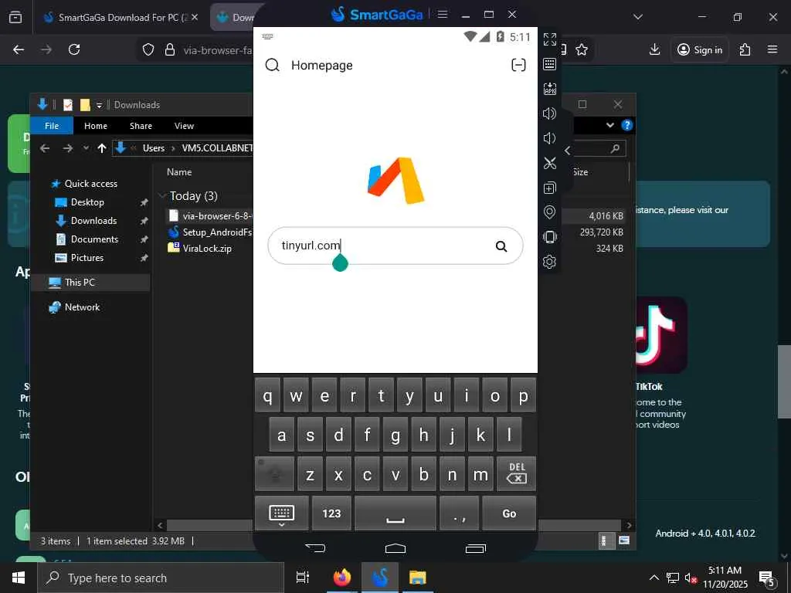
Task: Tap the q key
Action: [267, 395]
